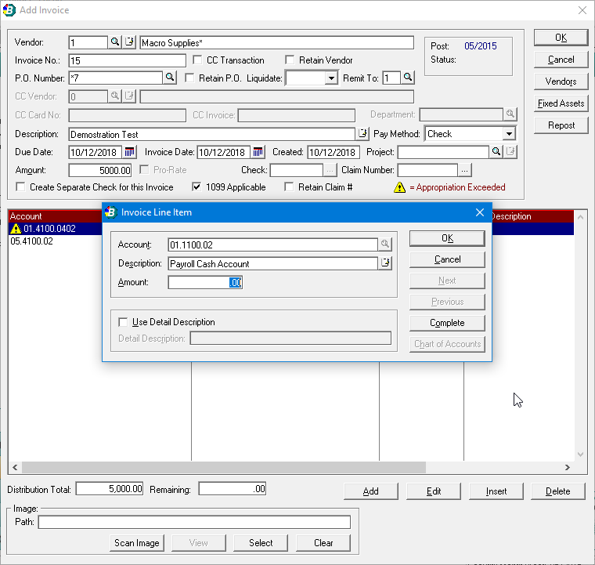Click line item Description field Payroll Cash Account
The image size is (595, 565).
pyautogui.click(x=272, y=263)
